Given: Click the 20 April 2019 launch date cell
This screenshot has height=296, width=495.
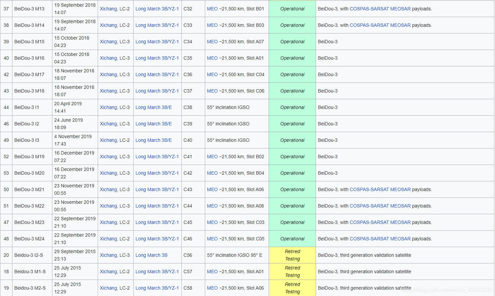Looking at the screenshot, I should point(75,107).
